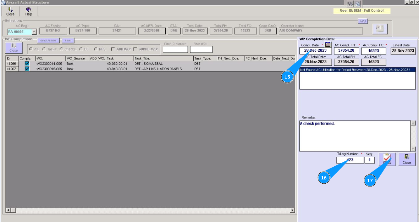
Task: Enable the SUPPL. WO checkbox
Action: (135, 49)
